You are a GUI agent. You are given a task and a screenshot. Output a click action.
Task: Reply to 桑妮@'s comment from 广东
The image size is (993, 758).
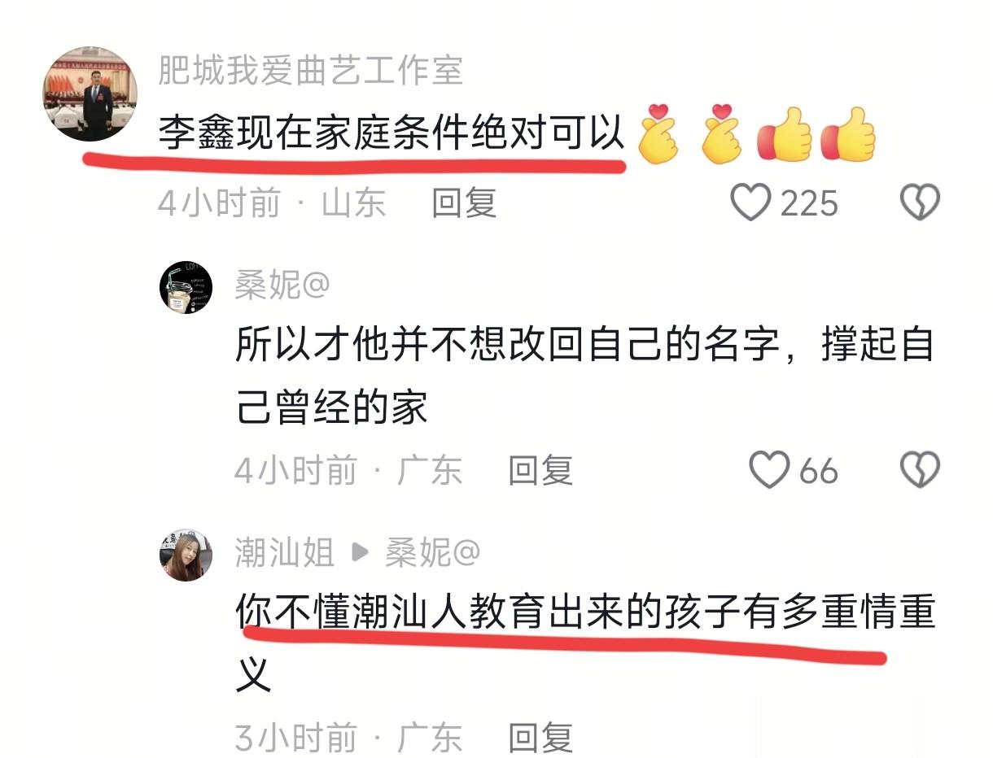[540, 470]
